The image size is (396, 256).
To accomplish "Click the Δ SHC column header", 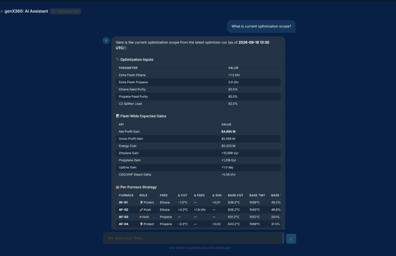I will tap(217, 195).
